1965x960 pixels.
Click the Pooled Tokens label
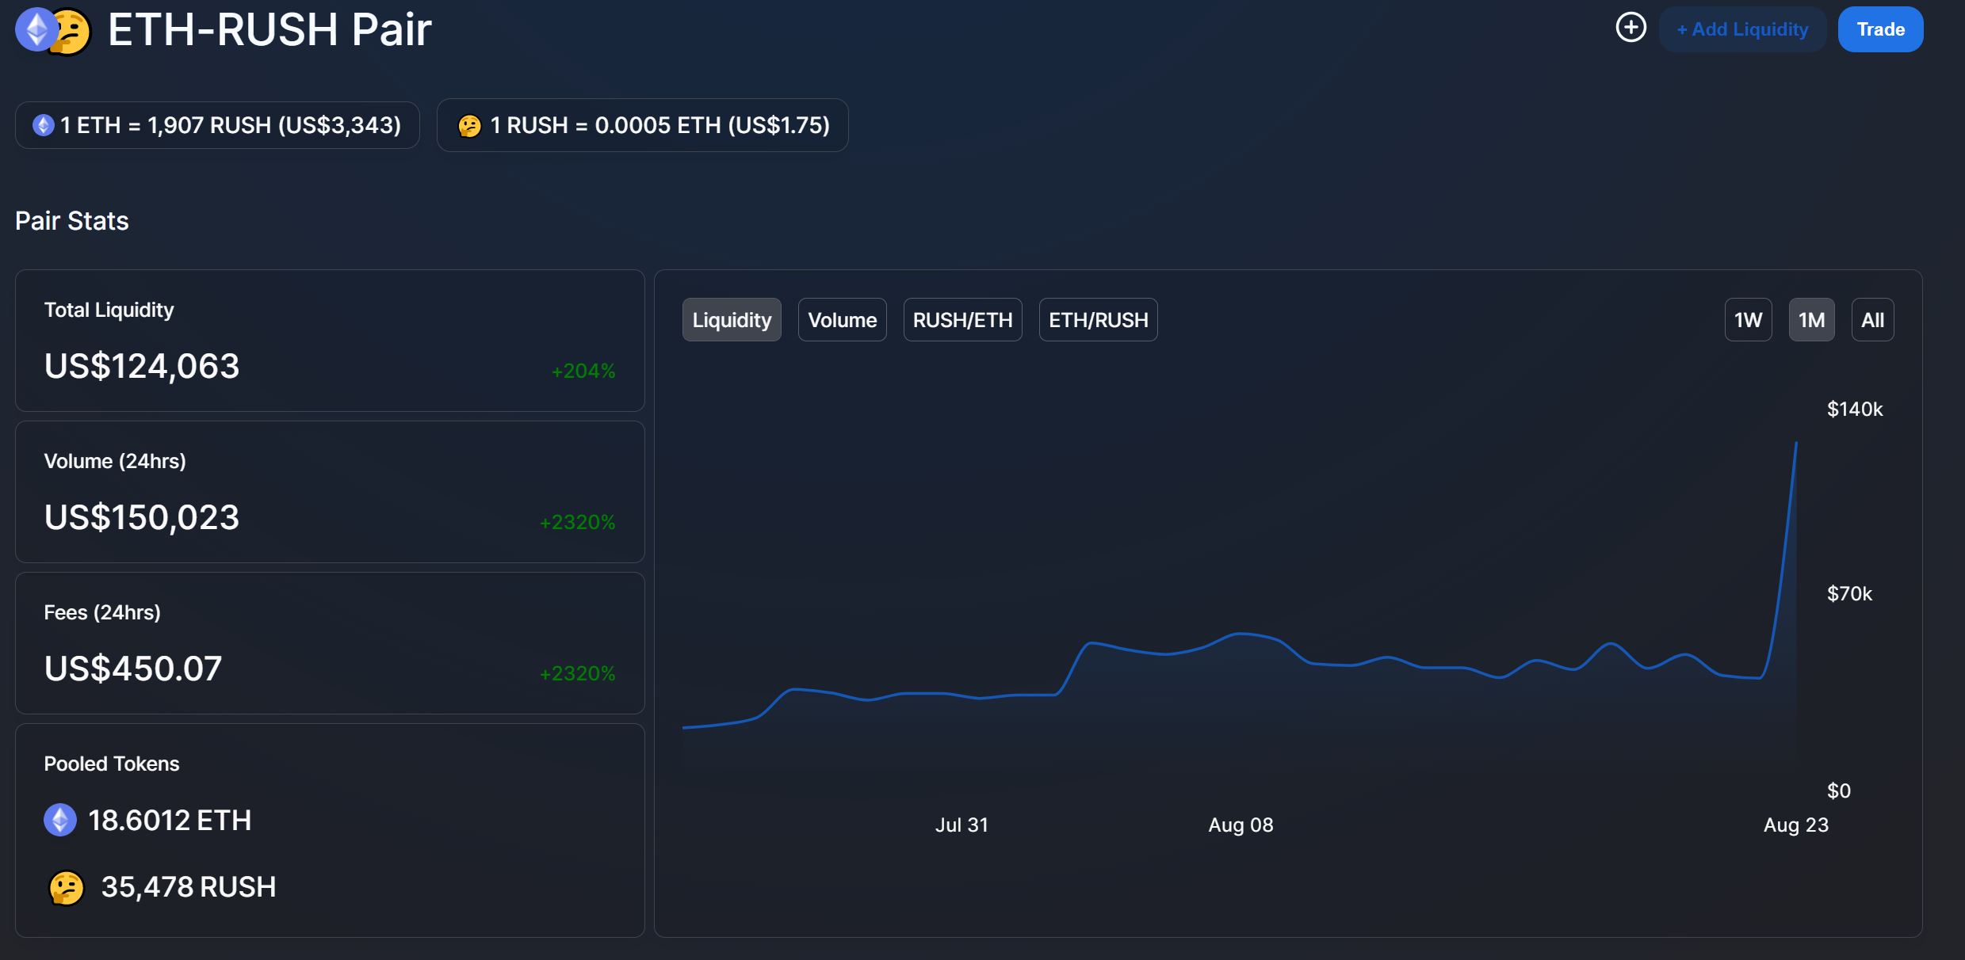tap(112, 764)
